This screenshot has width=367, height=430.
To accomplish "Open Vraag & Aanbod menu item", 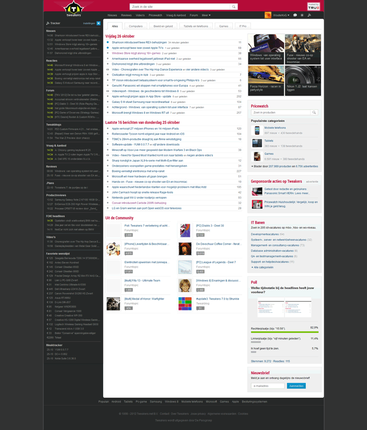I will pyautogui.click(x=176, y=15).
